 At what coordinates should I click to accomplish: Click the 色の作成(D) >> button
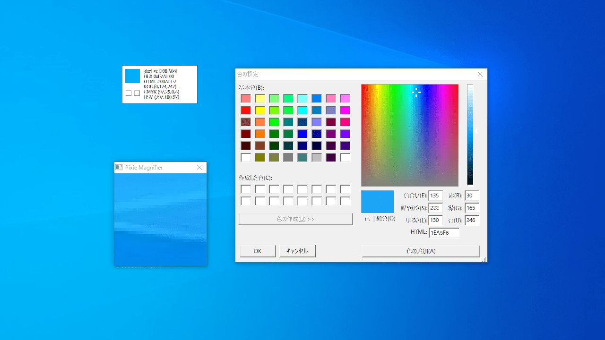click(296, 219)
